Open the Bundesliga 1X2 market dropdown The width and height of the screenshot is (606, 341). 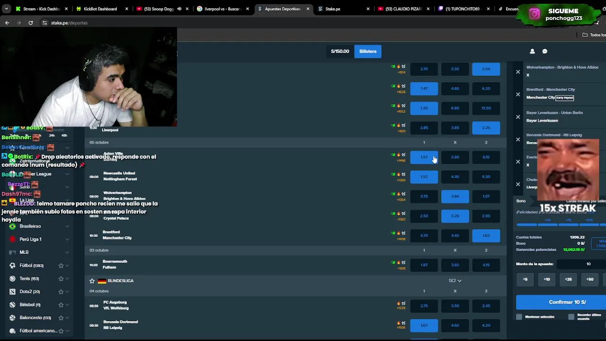coord(455,281)
